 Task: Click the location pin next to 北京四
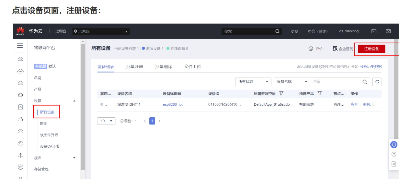pos(76,31)
